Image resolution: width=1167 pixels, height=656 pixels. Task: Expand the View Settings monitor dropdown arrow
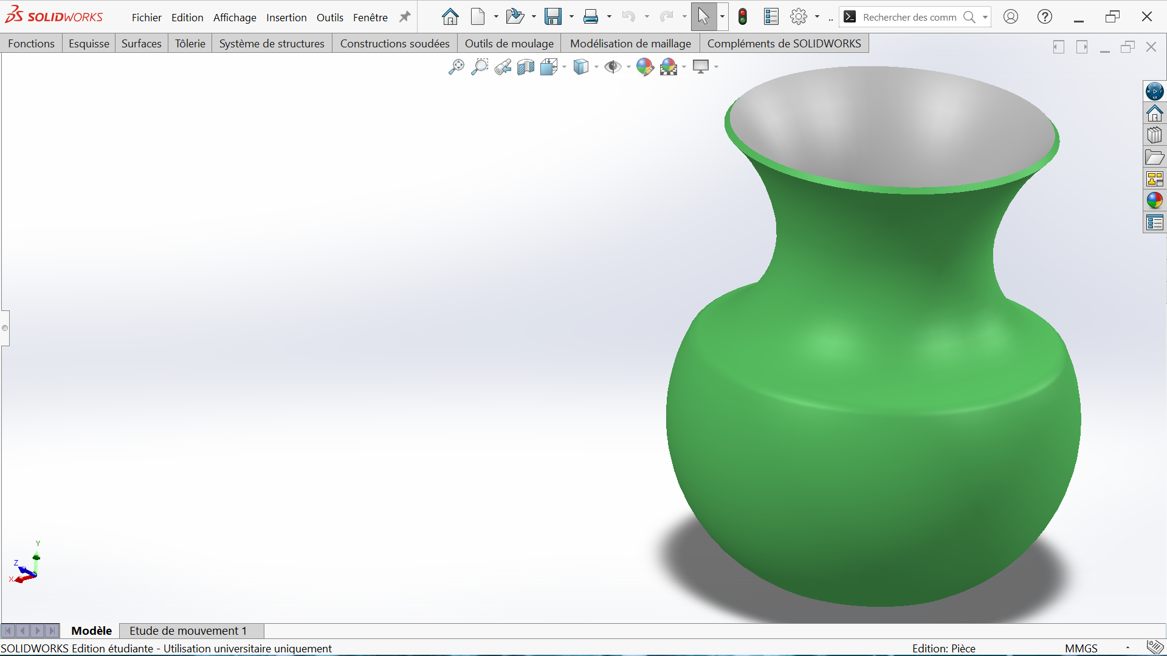tap(716, 67)
